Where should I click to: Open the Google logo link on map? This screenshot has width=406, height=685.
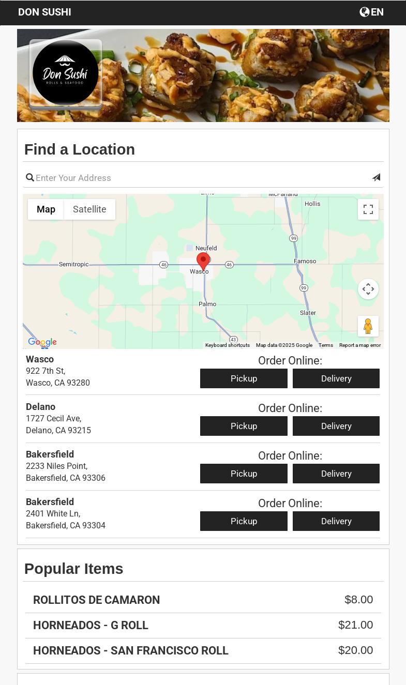(x=42, y=342)
